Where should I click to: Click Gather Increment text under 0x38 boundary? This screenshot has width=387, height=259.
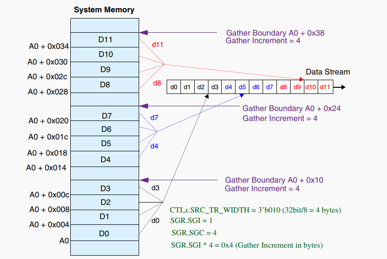pyautogui.click(x=263, y=41)
